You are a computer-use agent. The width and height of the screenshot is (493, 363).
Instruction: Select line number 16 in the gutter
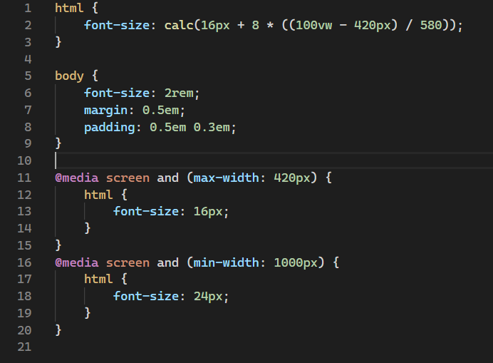tap(24, 262)
